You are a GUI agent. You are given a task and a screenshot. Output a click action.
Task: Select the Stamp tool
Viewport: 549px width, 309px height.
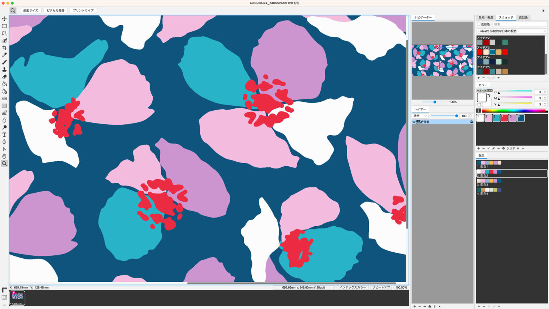pos(4,70)
